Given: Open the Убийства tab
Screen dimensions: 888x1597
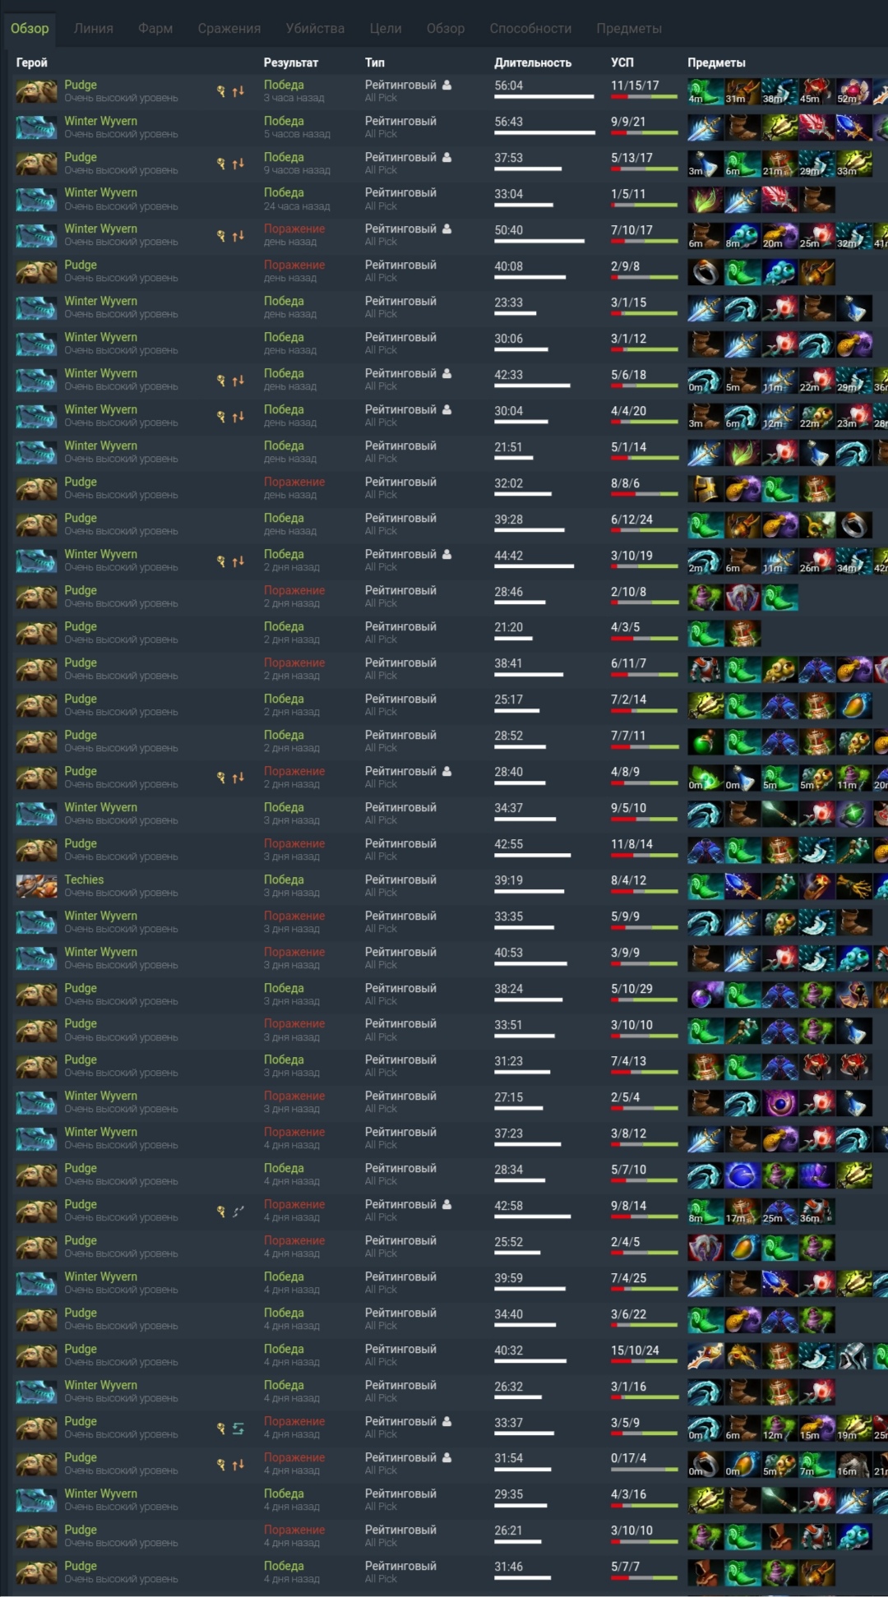Looking at the screenshot, I should 315,28.
